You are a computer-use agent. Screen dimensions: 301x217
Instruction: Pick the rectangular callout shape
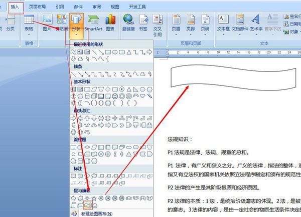[73, 176]
